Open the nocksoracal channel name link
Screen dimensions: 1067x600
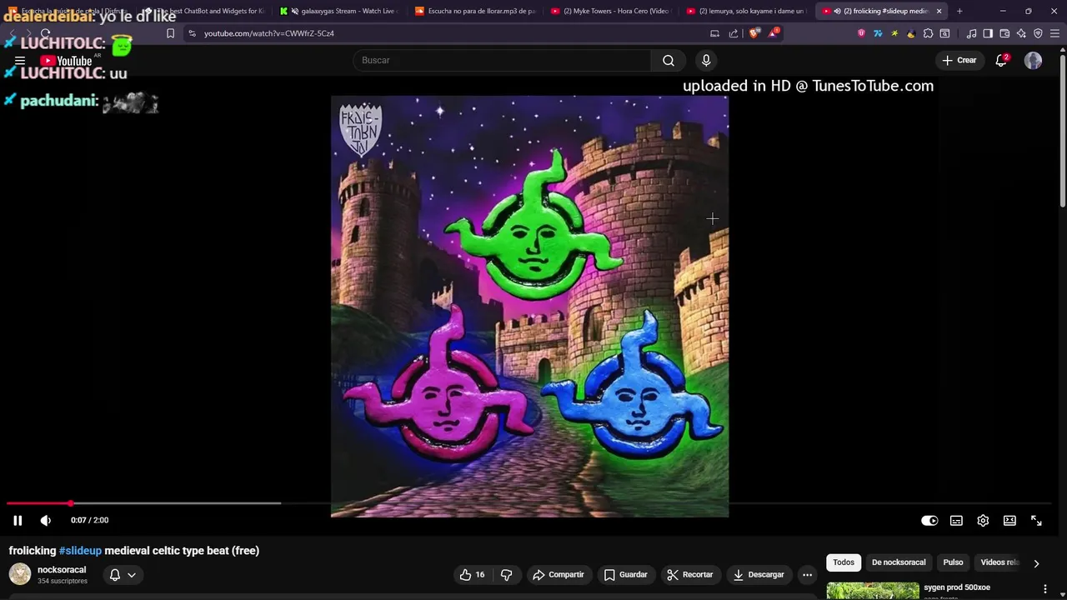[62, 570]
